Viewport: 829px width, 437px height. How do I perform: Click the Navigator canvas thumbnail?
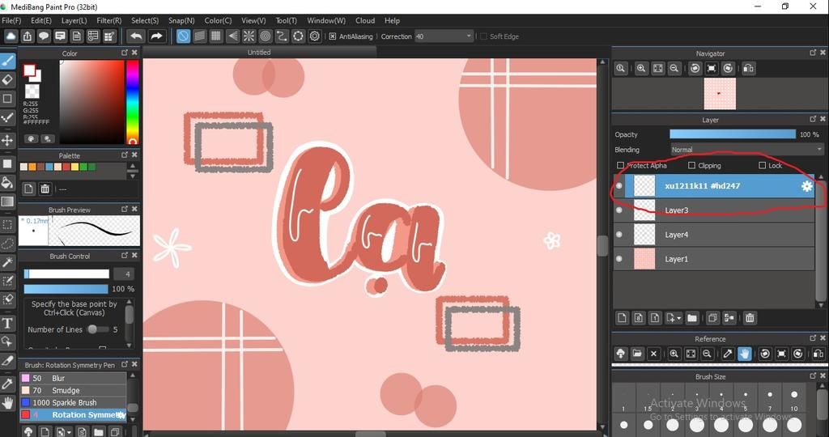[x=720, y=94]
